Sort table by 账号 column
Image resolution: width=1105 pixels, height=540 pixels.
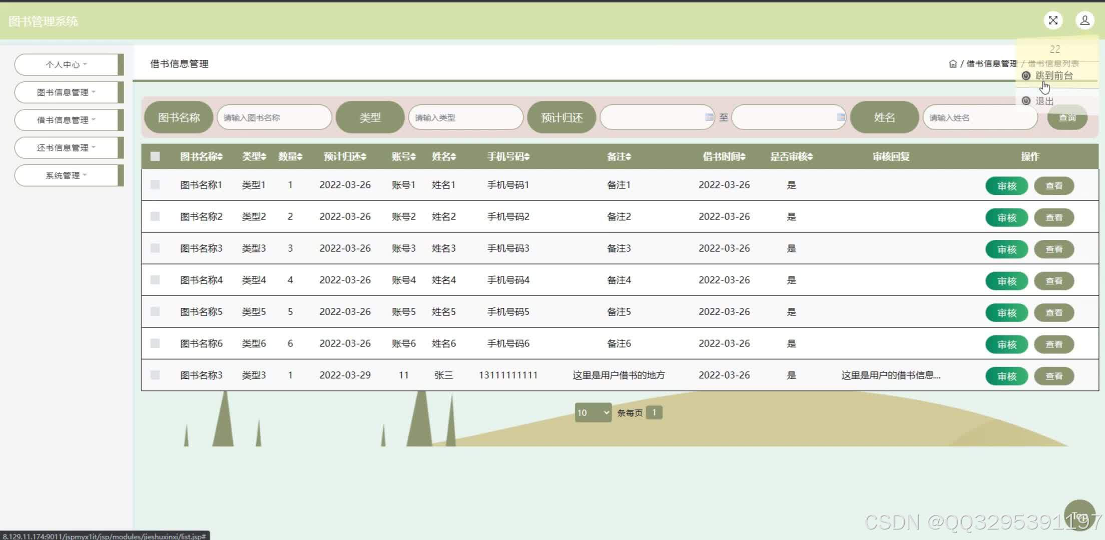click(404, 156)
